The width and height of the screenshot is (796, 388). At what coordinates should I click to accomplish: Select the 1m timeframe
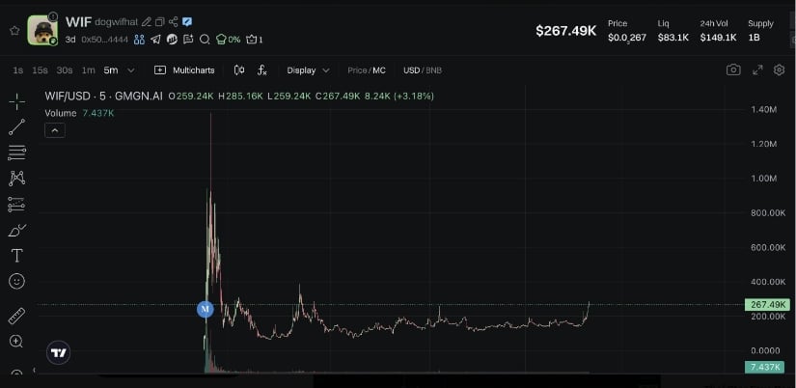coord(89,70)
